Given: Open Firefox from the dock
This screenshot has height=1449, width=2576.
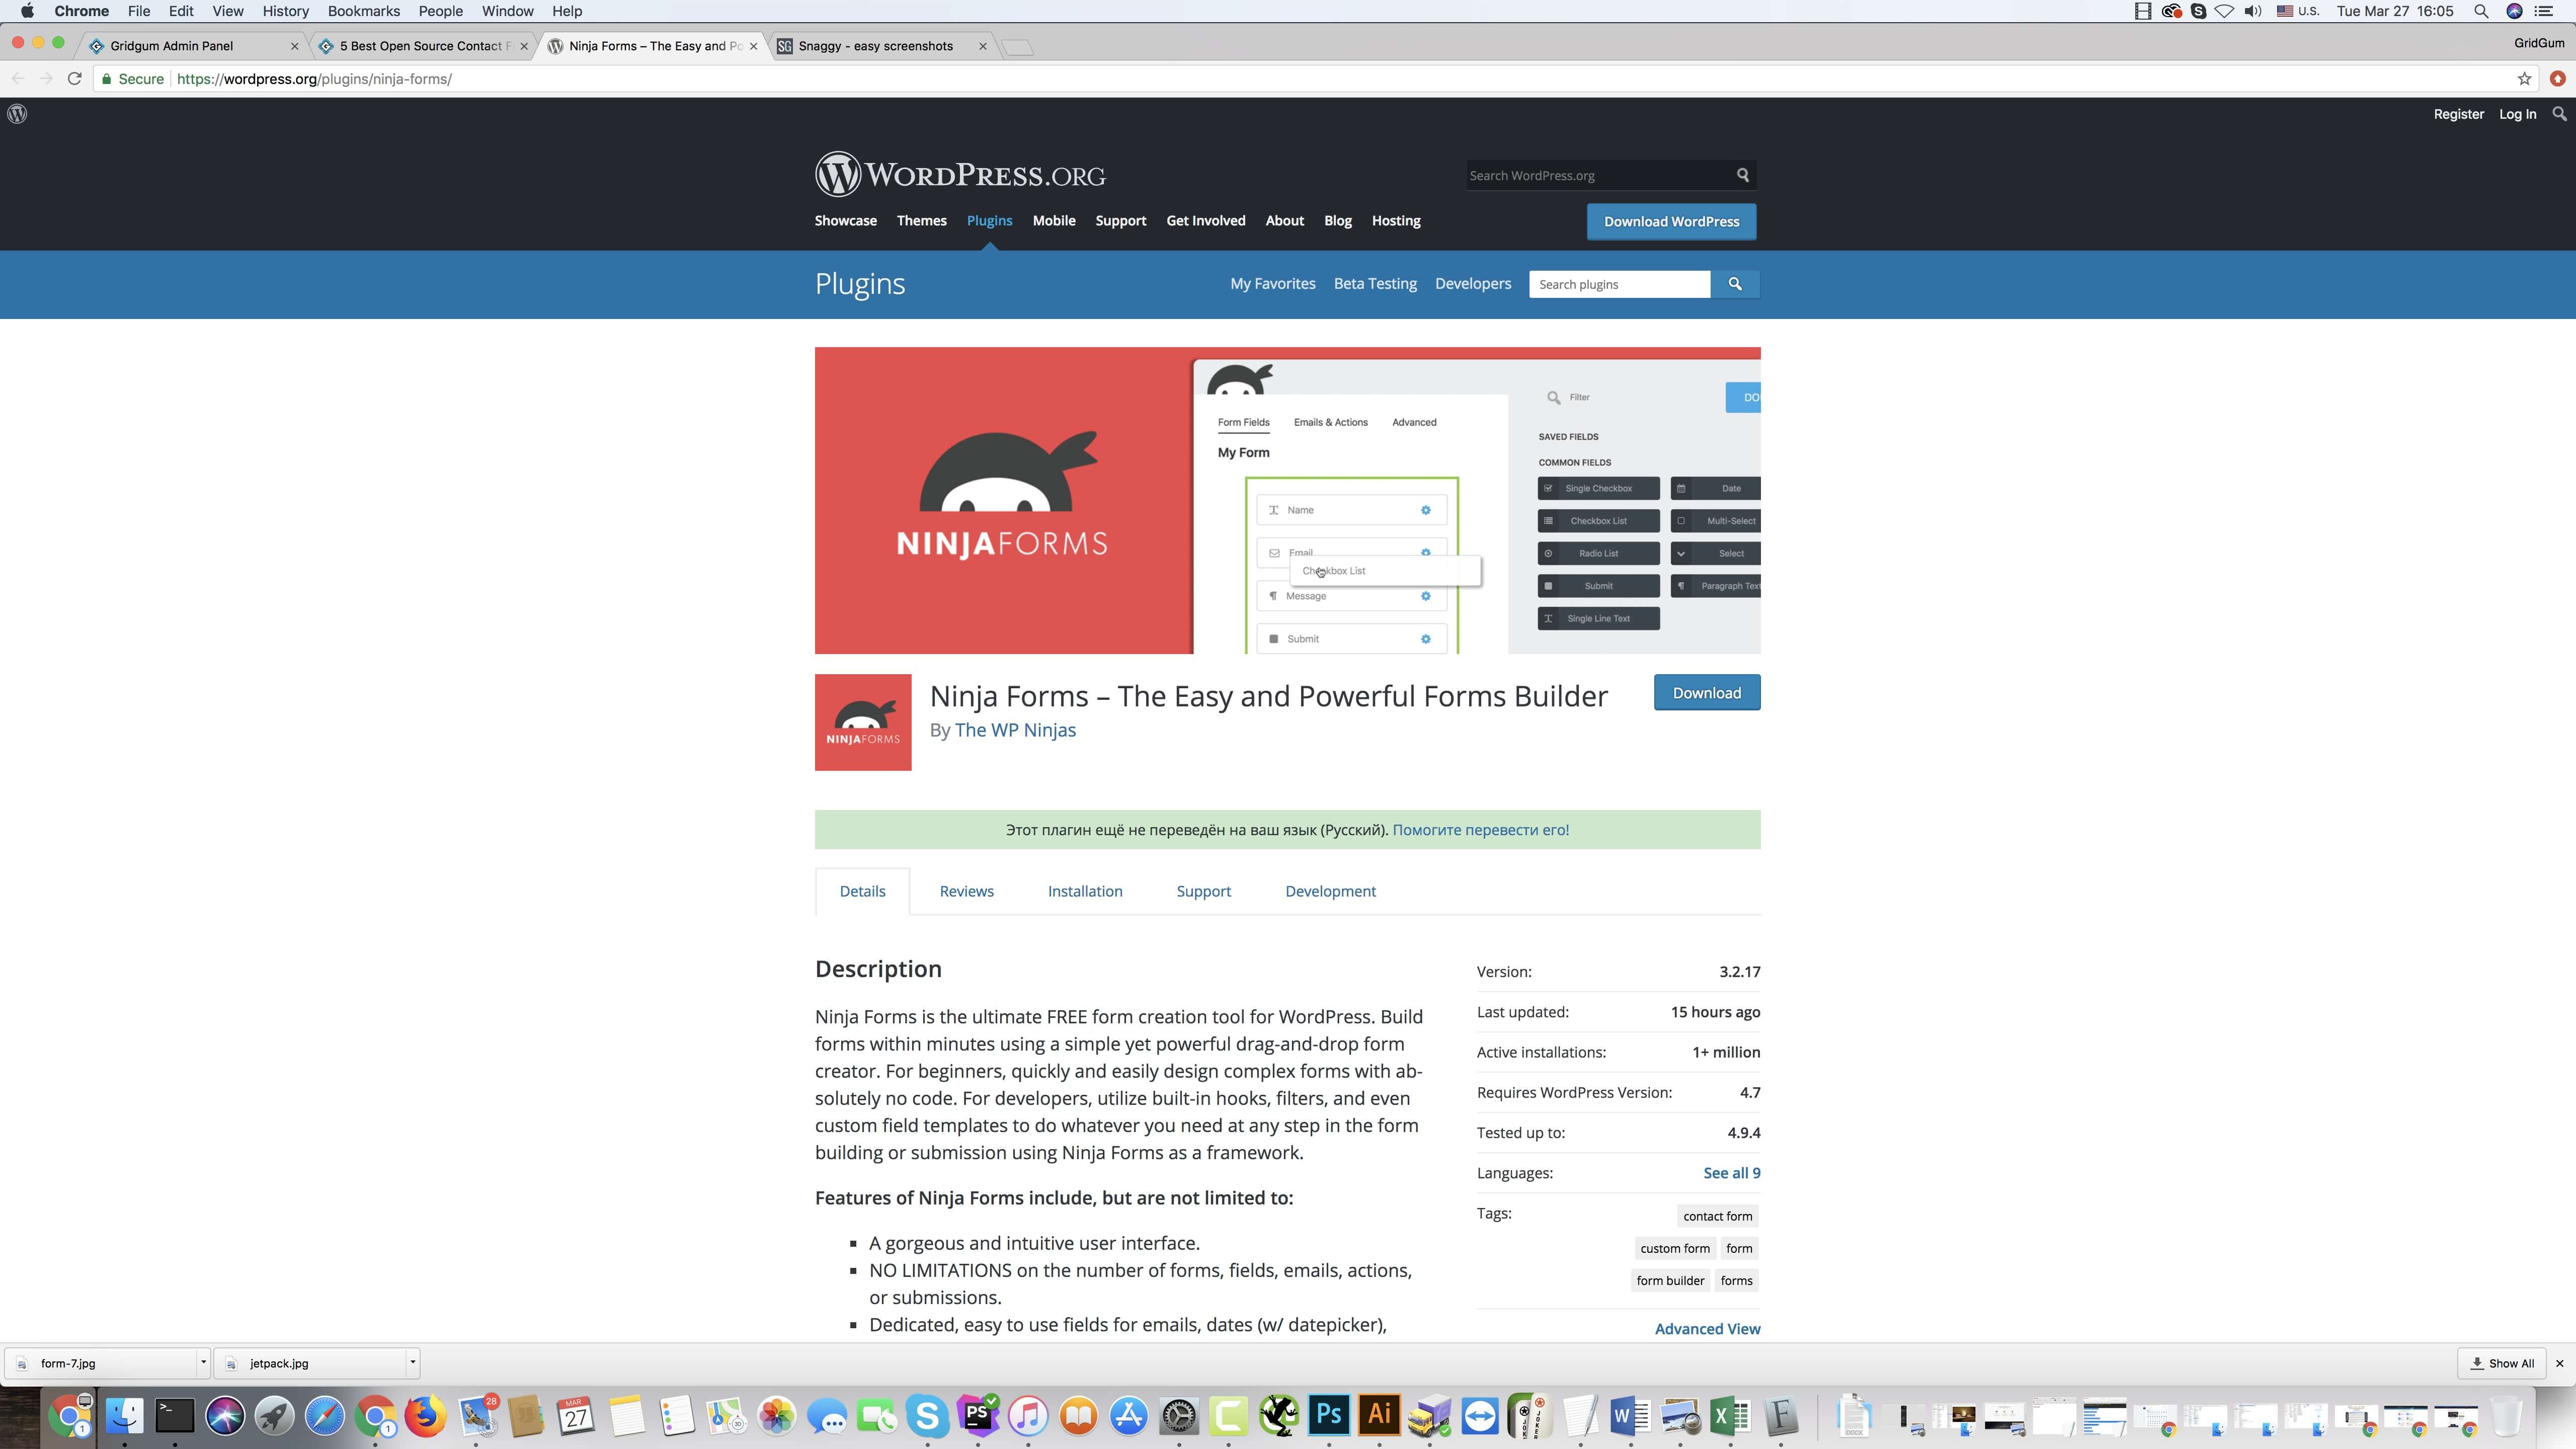Looking at the screenshot, I should coord(426,1416).
